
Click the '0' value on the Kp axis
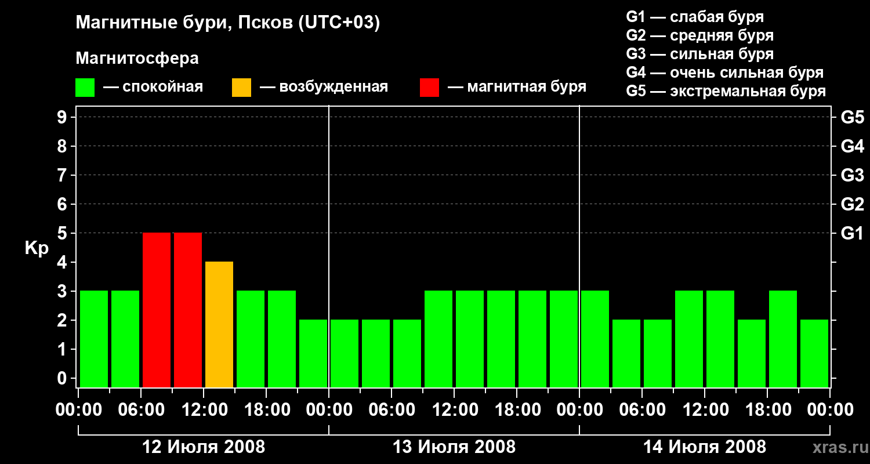click(63, 378)
